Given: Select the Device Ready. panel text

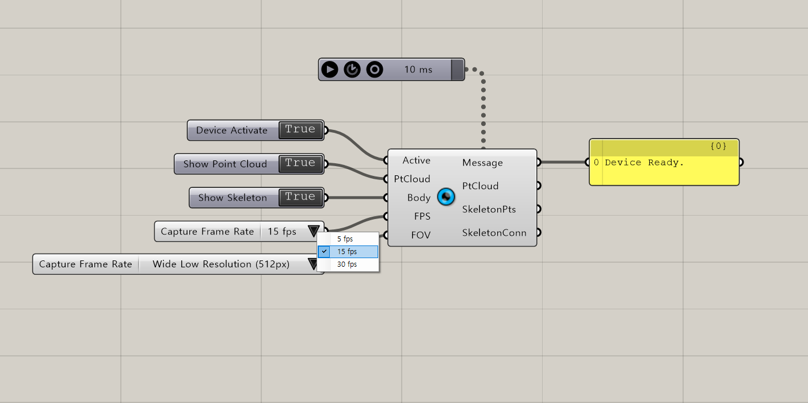Looking at the screenshot, I should 645,163.
